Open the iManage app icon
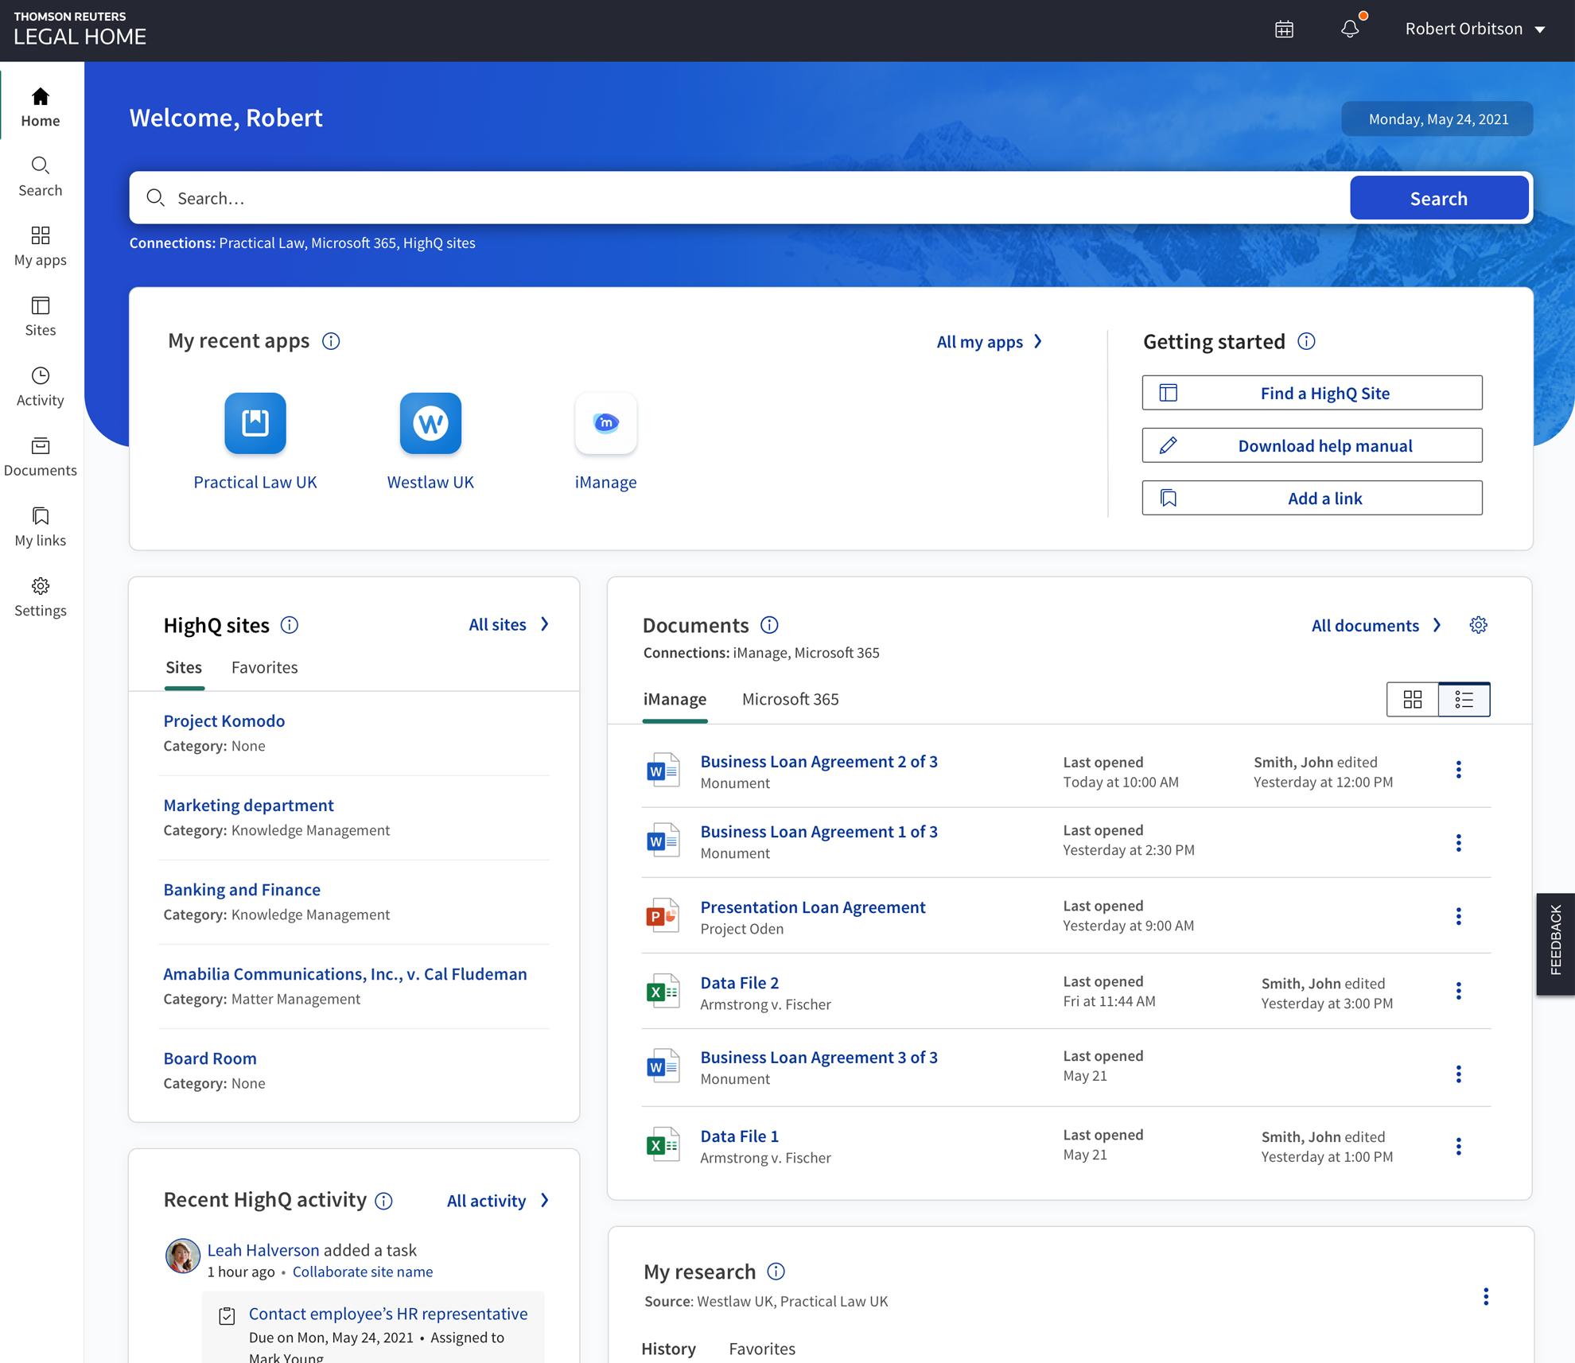 point(605,423)
